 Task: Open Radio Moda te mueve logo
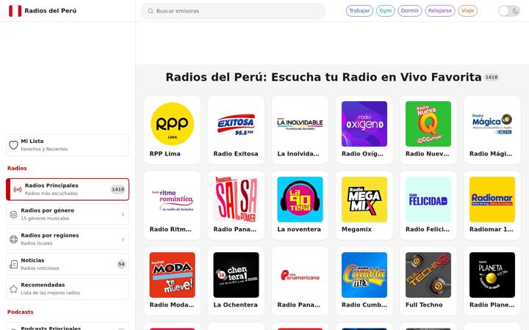172,275
